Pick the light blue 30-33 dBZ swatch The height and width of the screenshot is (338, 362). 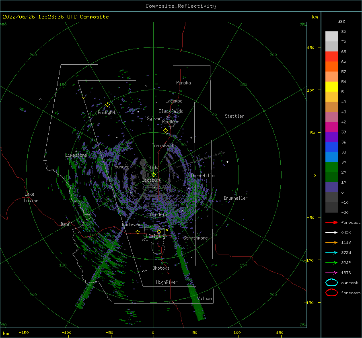[331, 157]
